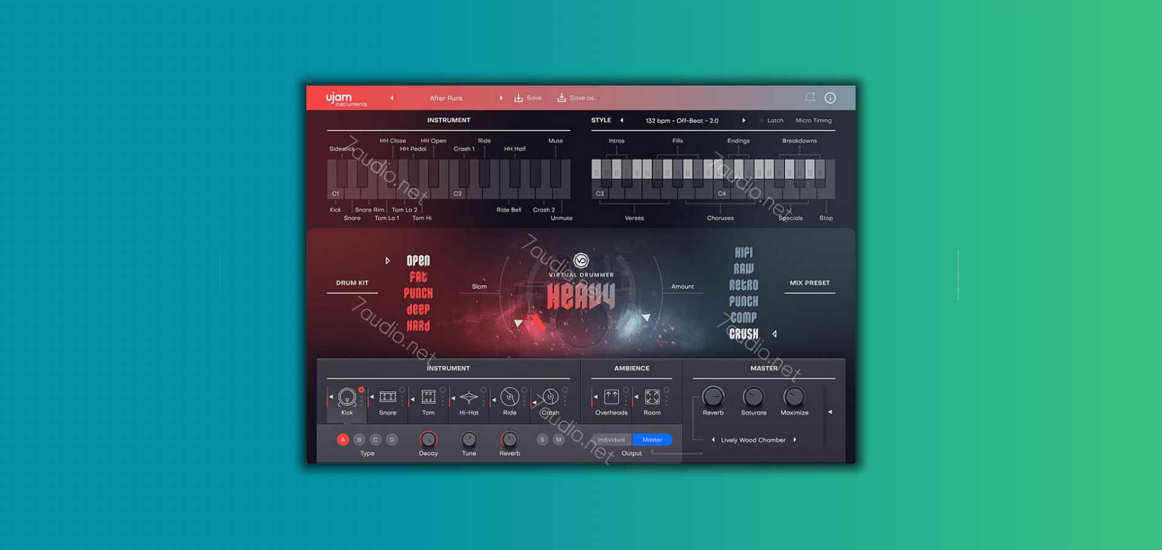Click Save as button text
Screen dimensions: 1162x550
pos(583,98)
